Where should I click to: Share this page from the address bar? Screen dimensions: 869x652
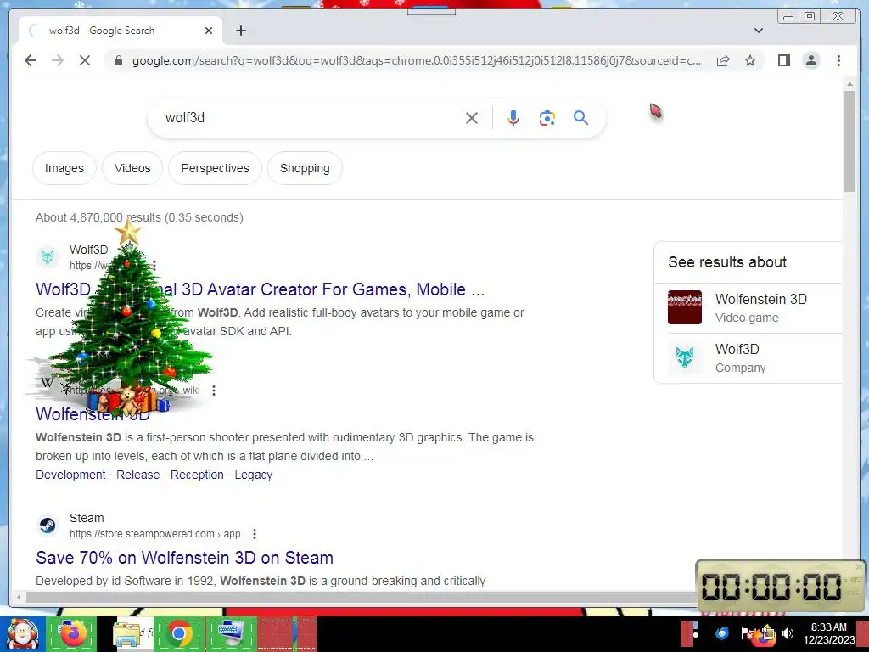coord(723,60)
